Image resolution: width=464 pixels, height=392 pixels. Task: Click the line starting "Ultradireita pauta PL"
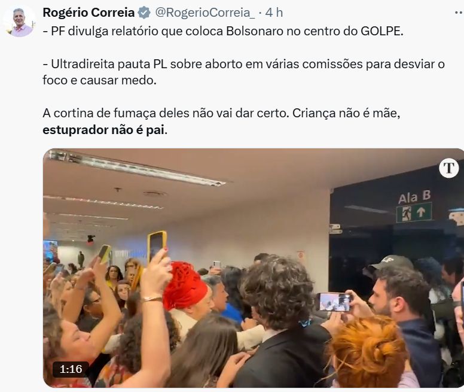[x=243, y=72]
